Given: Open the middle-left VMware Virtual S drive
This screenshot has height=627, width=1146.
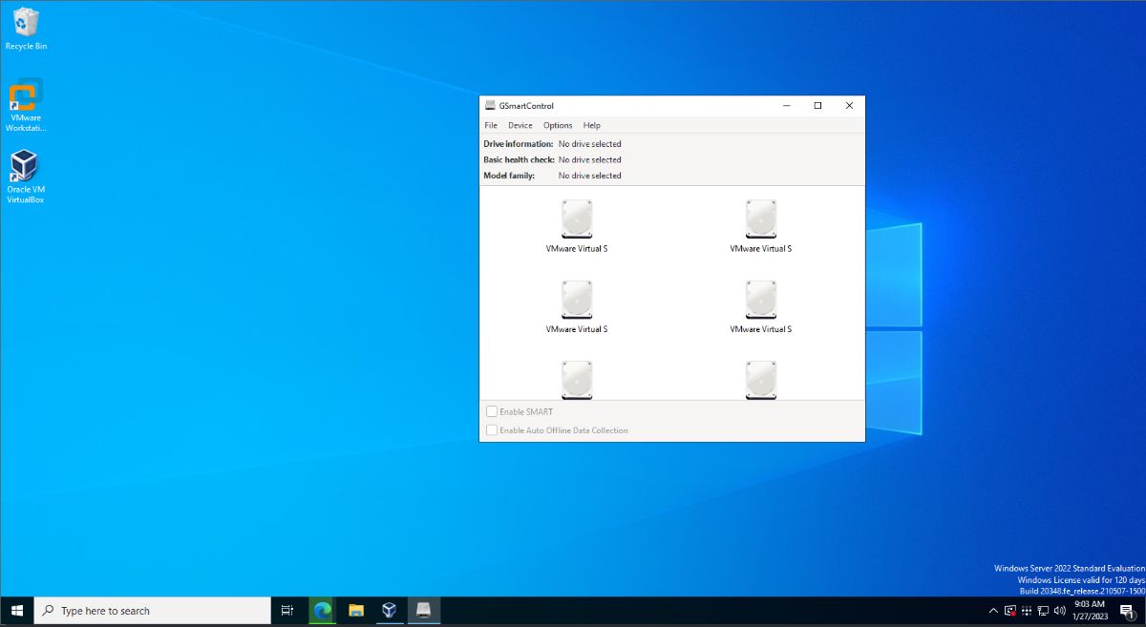Looking at the screenshot, I should [x=576, y=299].
